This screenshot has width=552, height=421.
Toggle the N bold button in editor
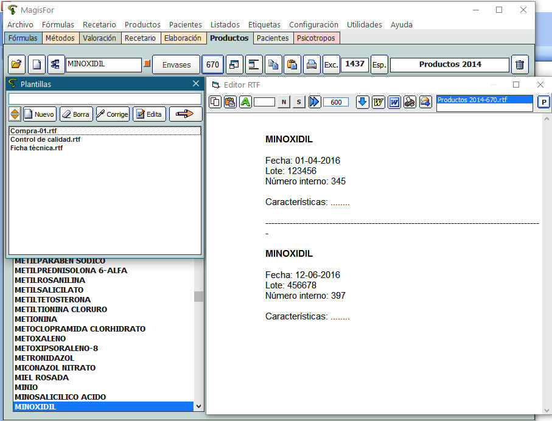pyautogui.click(x=284, y=102)
